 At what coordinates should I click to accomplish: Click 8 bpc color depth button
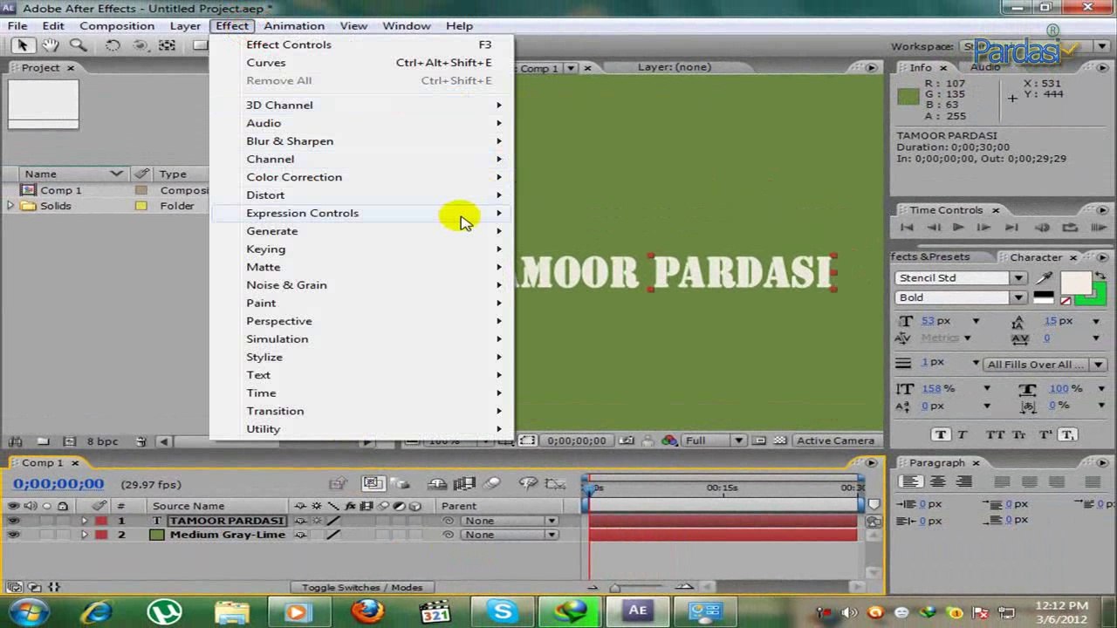[103, 441]
